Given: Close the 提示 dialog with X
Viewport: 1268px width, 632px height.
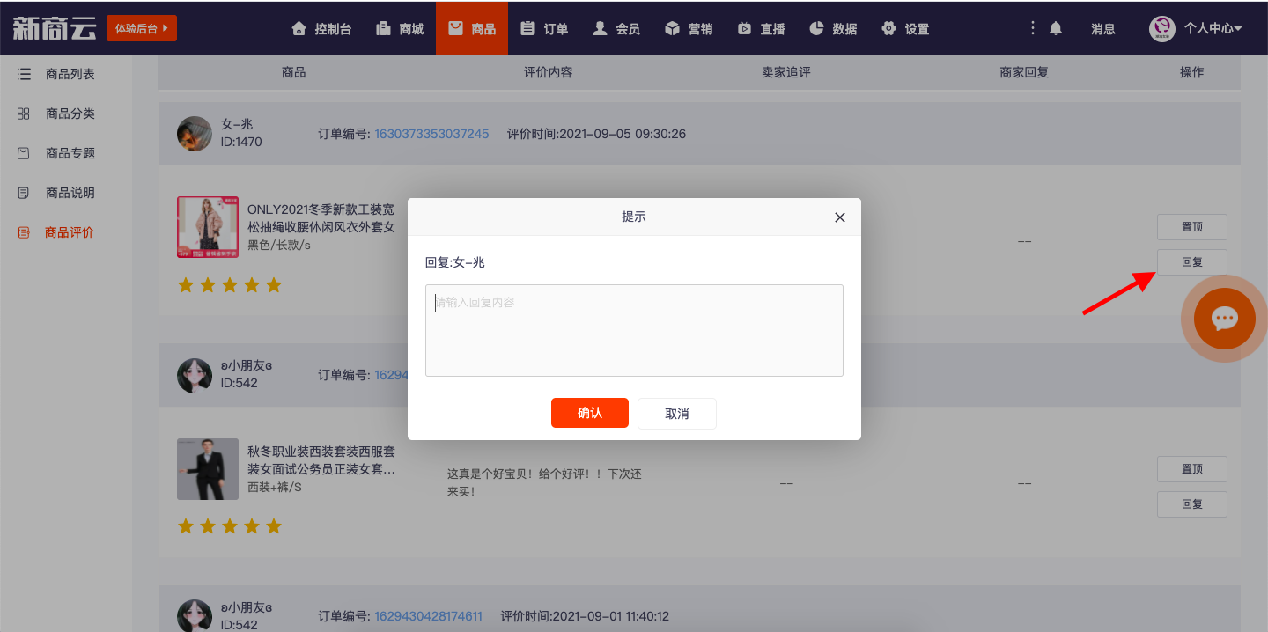Looking at the screenshot, I should pos(839,217).
